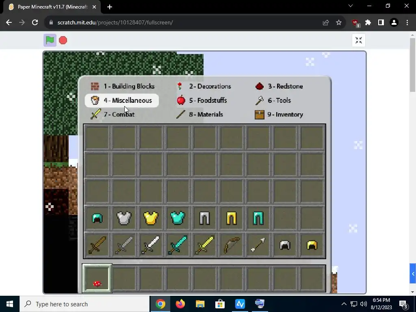Focus the address bar URL

tap(115, 23)
